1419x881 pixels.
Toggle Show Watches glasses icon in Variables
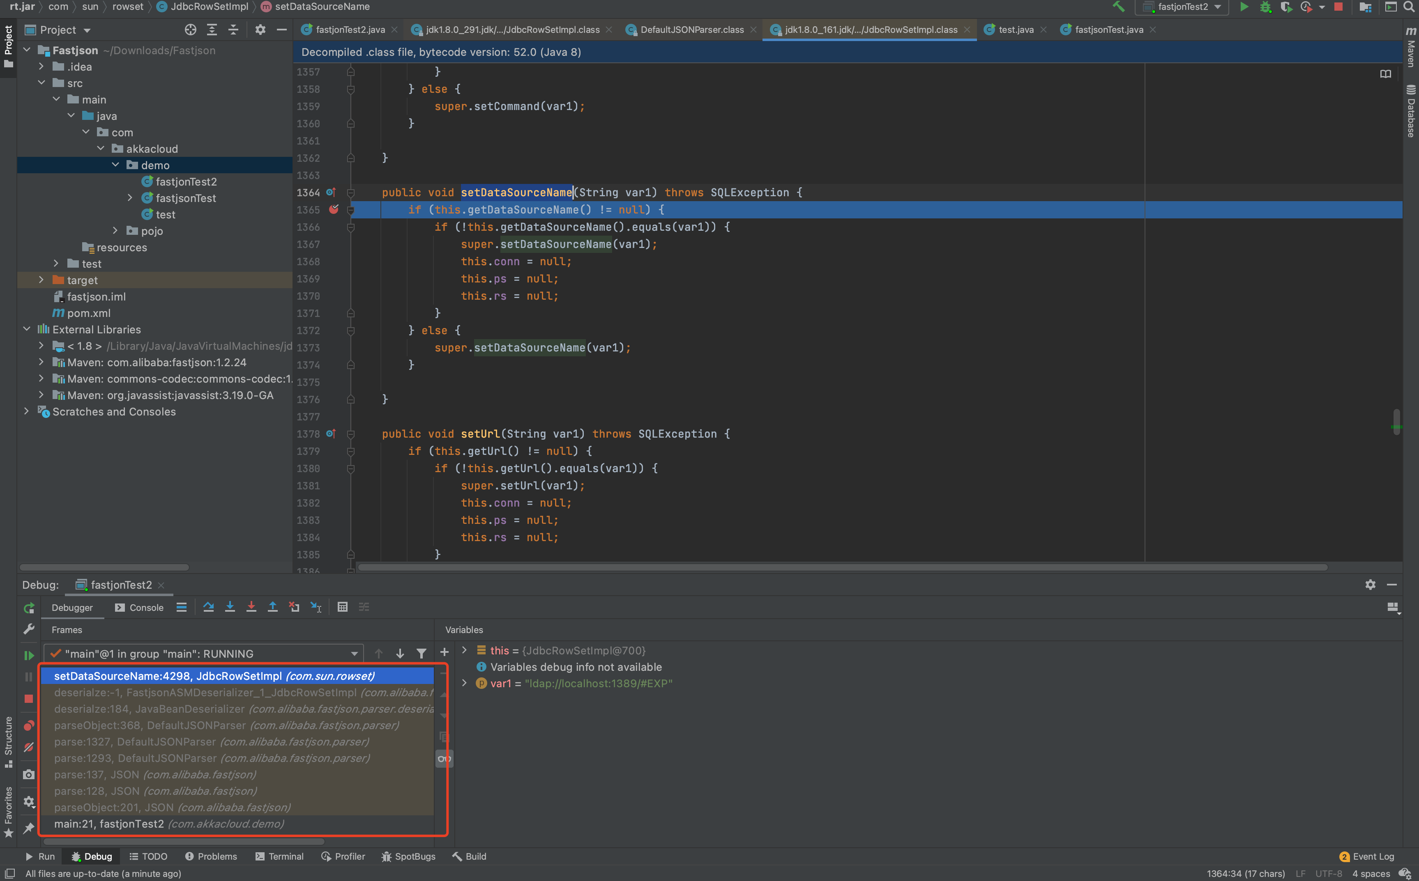tap(444, 759)
